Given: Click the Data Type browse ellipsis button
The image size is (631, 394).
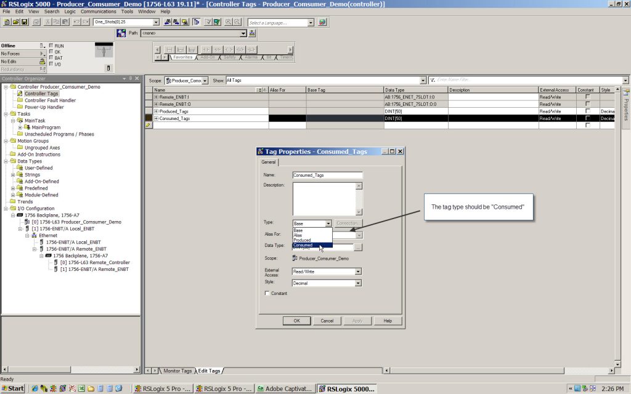Looking at the screenshot, I should [x=358, y=247].
